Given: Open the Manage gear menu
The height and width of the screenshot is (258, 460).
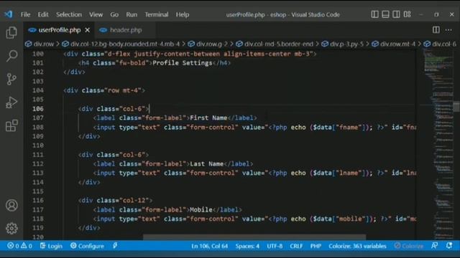Looking at the screenshot, I should (11, 228).
